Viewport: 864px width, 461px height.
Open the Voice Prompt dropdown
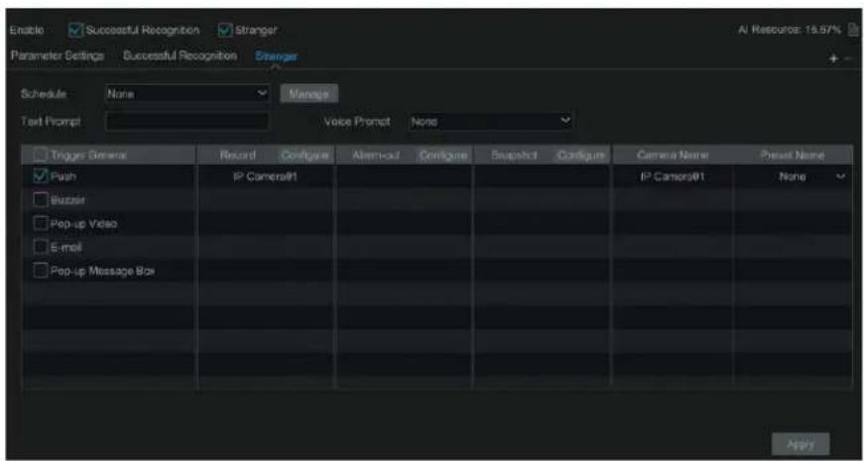[490, 122]
